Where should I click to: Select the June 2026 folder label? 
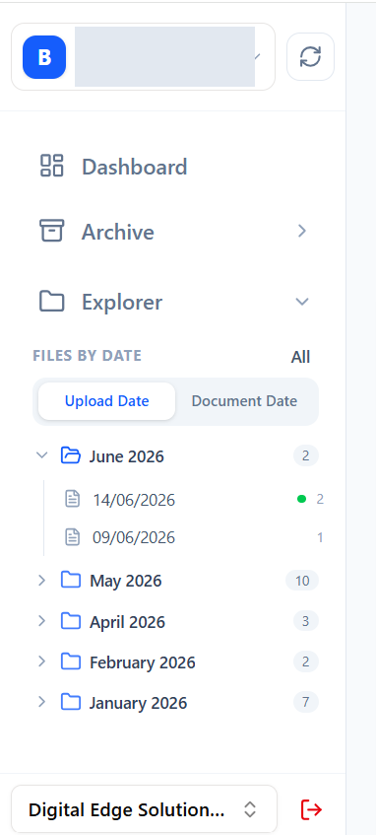coord(127,456)
